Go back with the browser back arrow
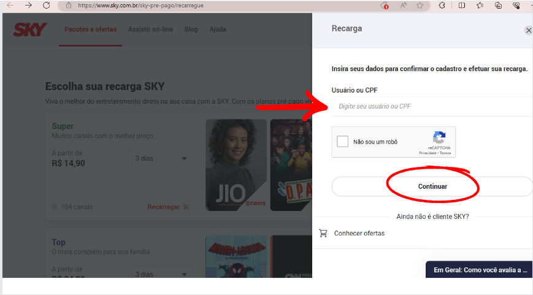 tap(10, 5)
